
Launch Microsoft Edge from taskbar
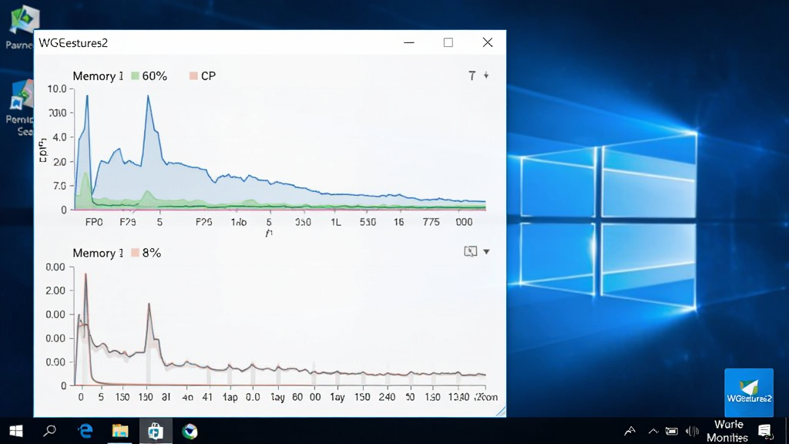click(x=86, y=431)
